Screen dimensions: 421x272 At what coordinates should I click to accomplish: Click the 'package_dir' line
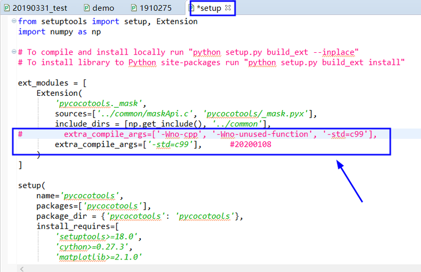(140, 216)
